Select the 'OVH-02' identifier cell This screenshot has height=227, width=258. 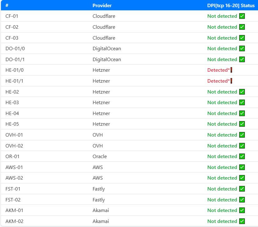[14, 146]
